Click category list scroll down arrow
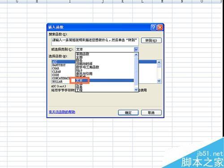224x168 pixels. (x=136, y=90)
